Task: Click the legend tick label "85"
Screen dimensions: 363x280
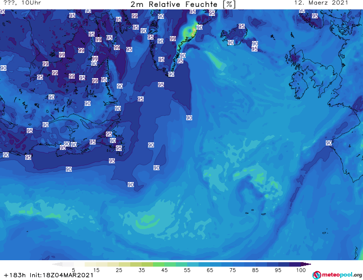Action: pyautogui.click(x=256, y=270)
